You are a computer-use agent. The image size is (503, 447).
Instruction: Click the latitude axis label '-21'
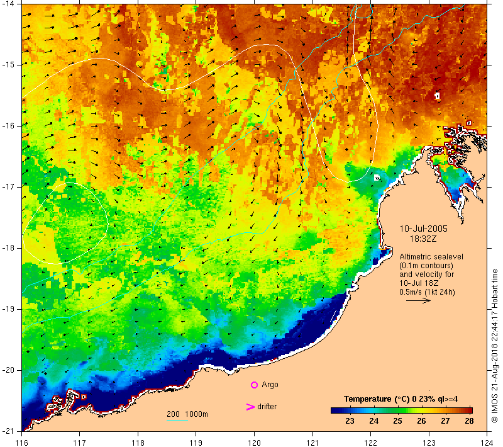coord(8,431)
